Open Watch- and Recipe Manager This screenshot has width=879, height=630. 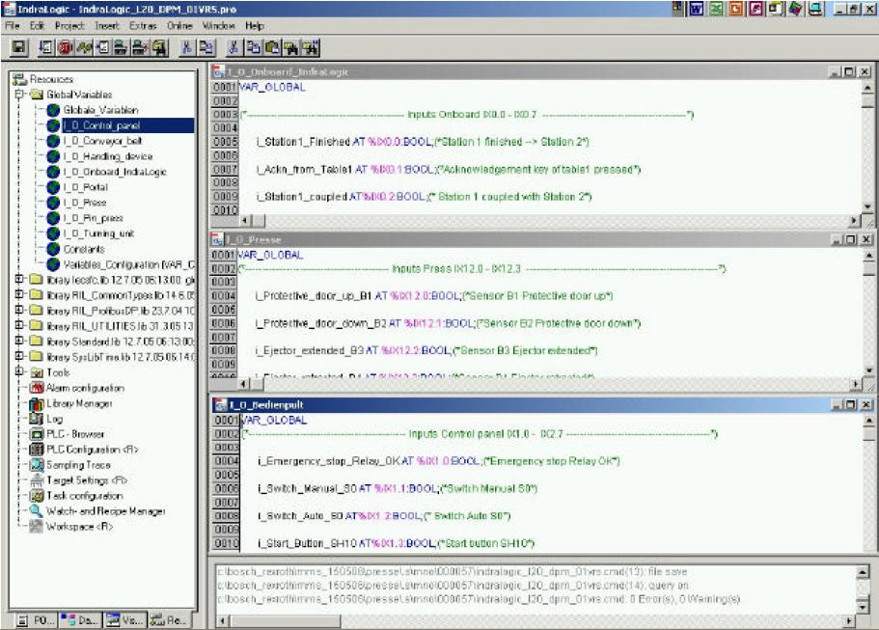click(x=105, y=511)
